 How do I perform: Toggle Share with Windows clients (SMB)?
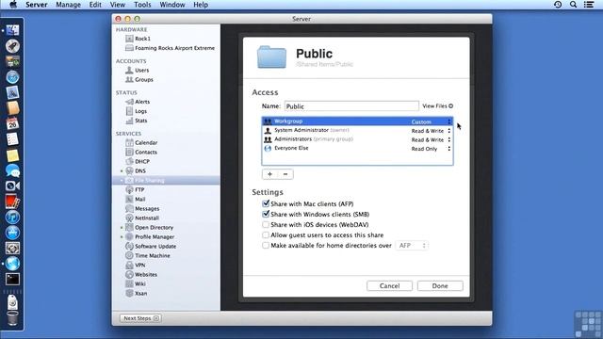tap(266, 214)
